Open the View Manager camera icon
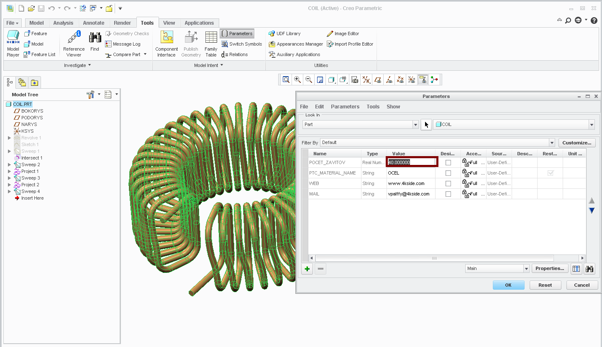Image resolution: width=602 pixels, height=347 pixels. [x=355, y=80]
